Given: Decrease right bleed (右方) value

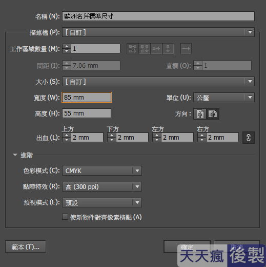Looking at the screenshot, I should click(202, 140).
